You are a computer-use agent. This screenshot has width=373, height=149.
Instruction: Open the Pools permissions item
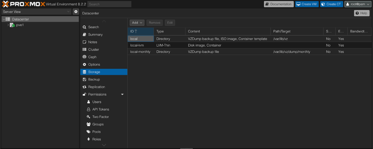pyautogui.click(x=104, y=132)
